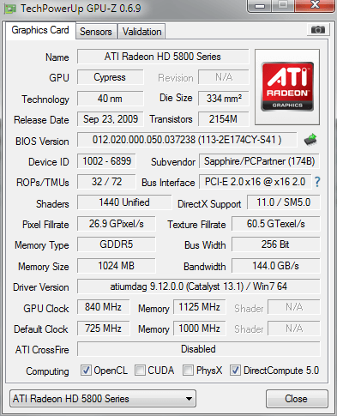Minimize the GPU-Z window

[x=260, y=6]
